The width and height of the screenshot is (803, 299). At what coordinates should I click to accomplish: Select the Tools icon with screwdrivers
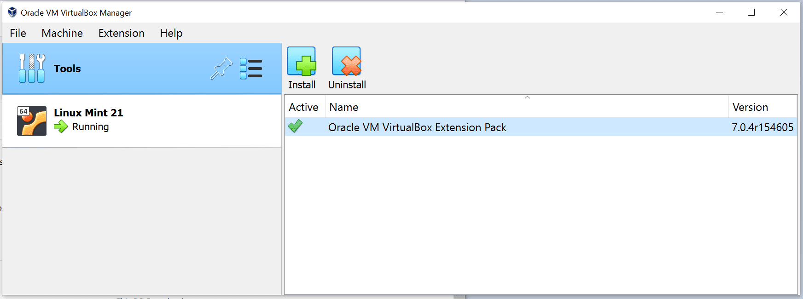point(32,69)
